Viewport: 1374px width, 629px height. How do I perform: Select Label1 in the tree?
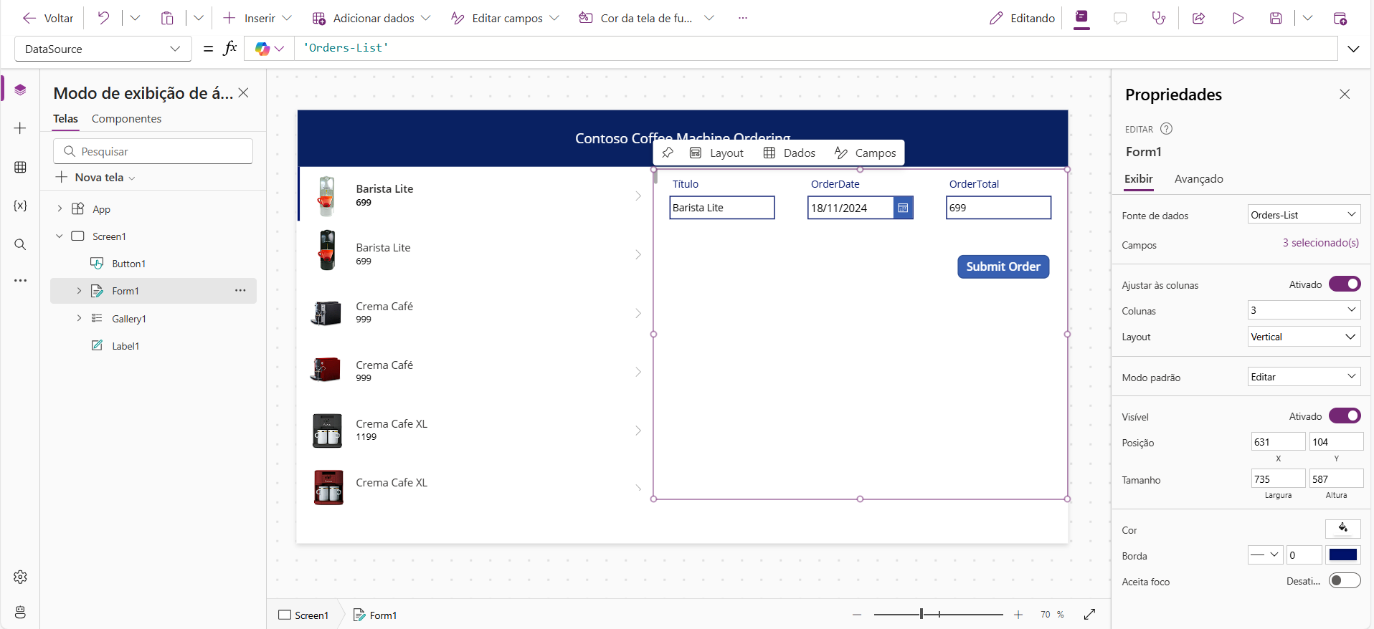click(125, 346)
